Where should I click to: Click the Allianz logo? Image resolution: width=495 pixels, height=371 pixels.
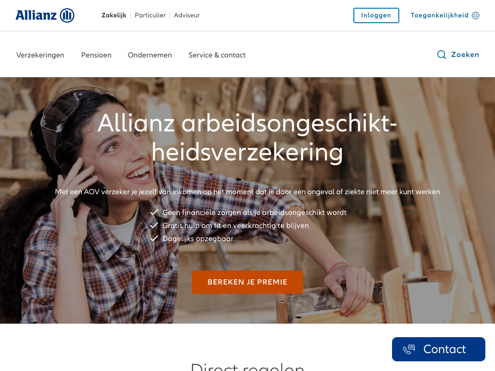click(x=45, y=15)
